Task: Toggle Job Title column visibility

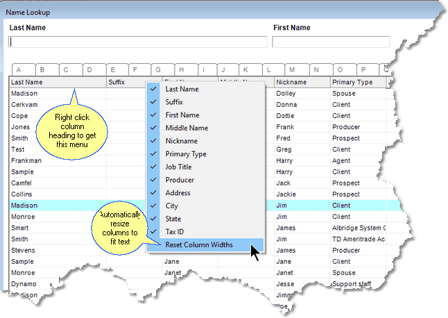Action: tap(205, 167)
